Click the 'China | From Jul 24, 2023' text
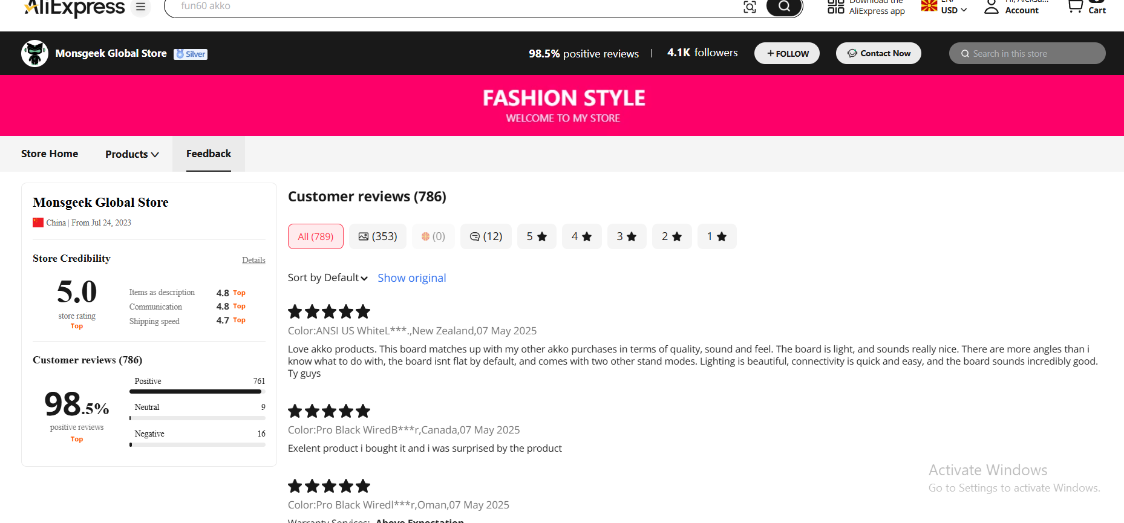 pos(89,223)
